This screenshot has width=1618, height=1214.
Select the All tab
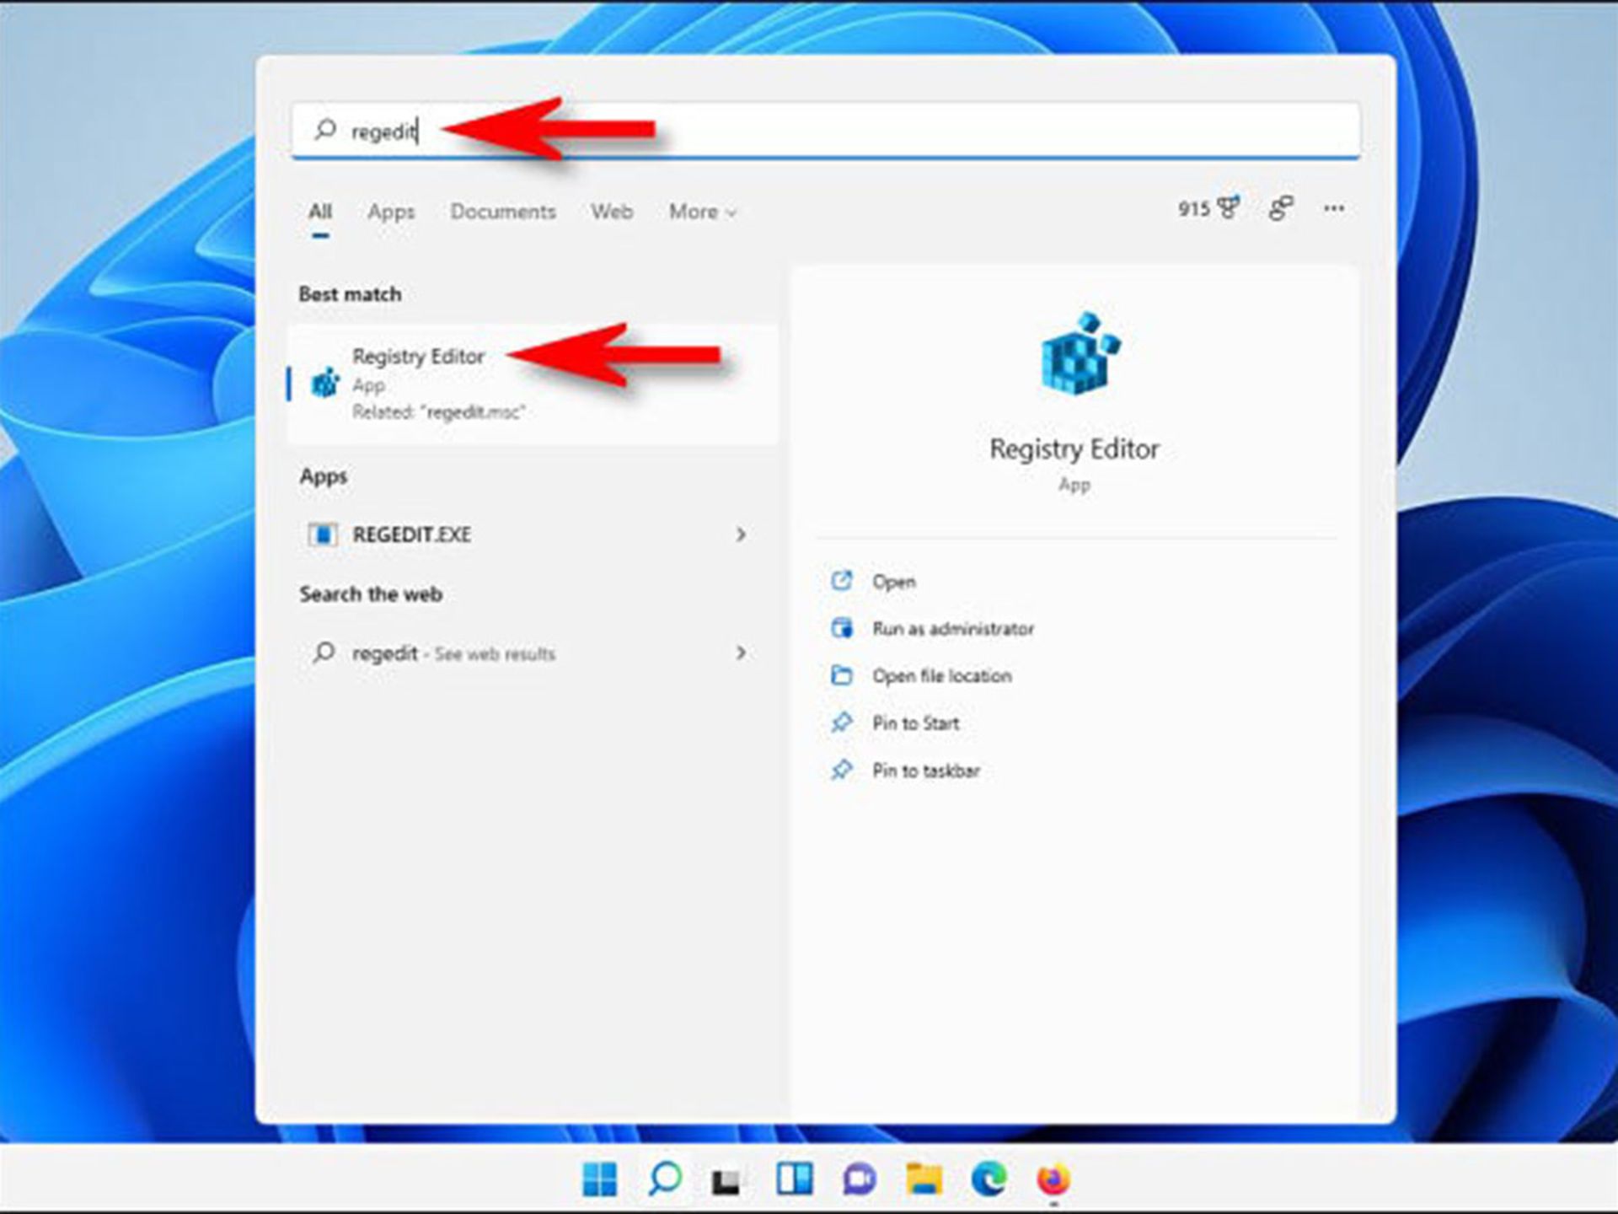319,212
